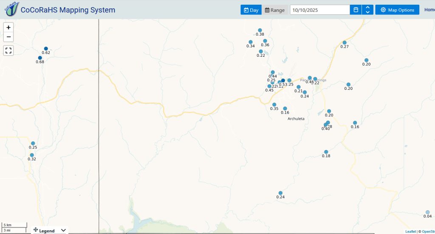Open the Leaflet attribution link

point(411,231)
